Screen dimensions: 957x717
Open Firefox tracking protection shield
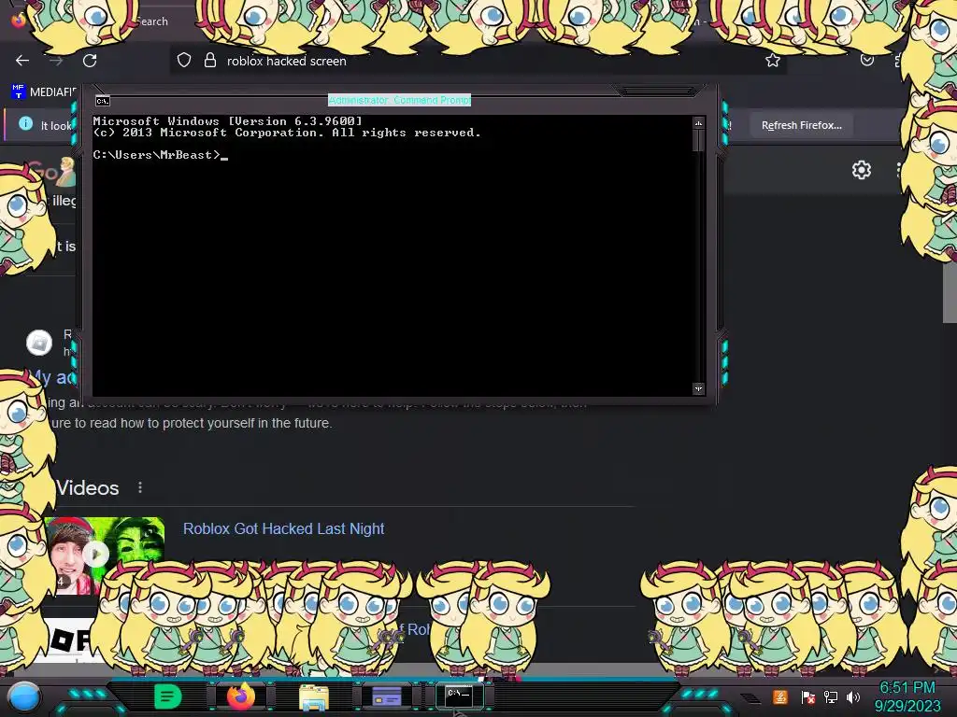point(184,61)
